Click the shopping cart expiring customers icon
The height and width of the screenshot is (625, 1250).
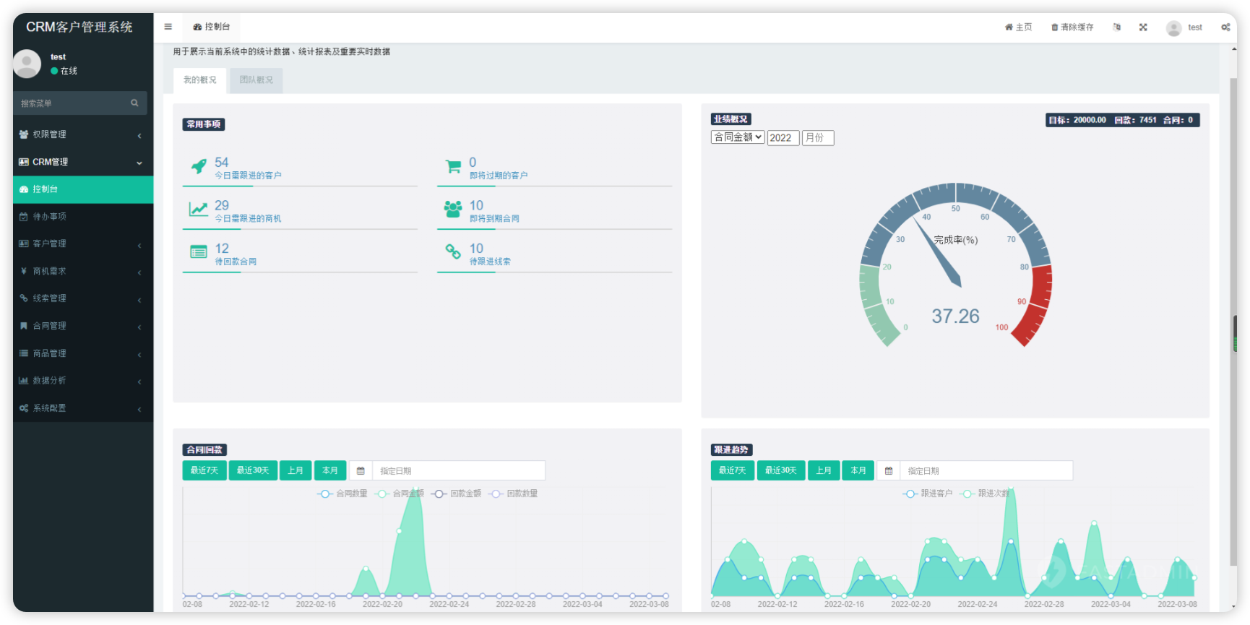pos(453,167)
